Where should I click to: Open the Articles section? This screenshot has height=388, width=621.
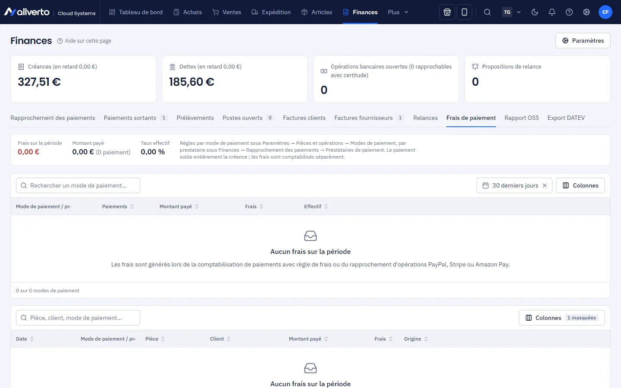coord(317,12)
